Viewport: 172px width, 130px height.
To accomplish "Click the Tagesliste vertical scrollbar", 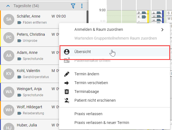I will [x=87, y=16].
